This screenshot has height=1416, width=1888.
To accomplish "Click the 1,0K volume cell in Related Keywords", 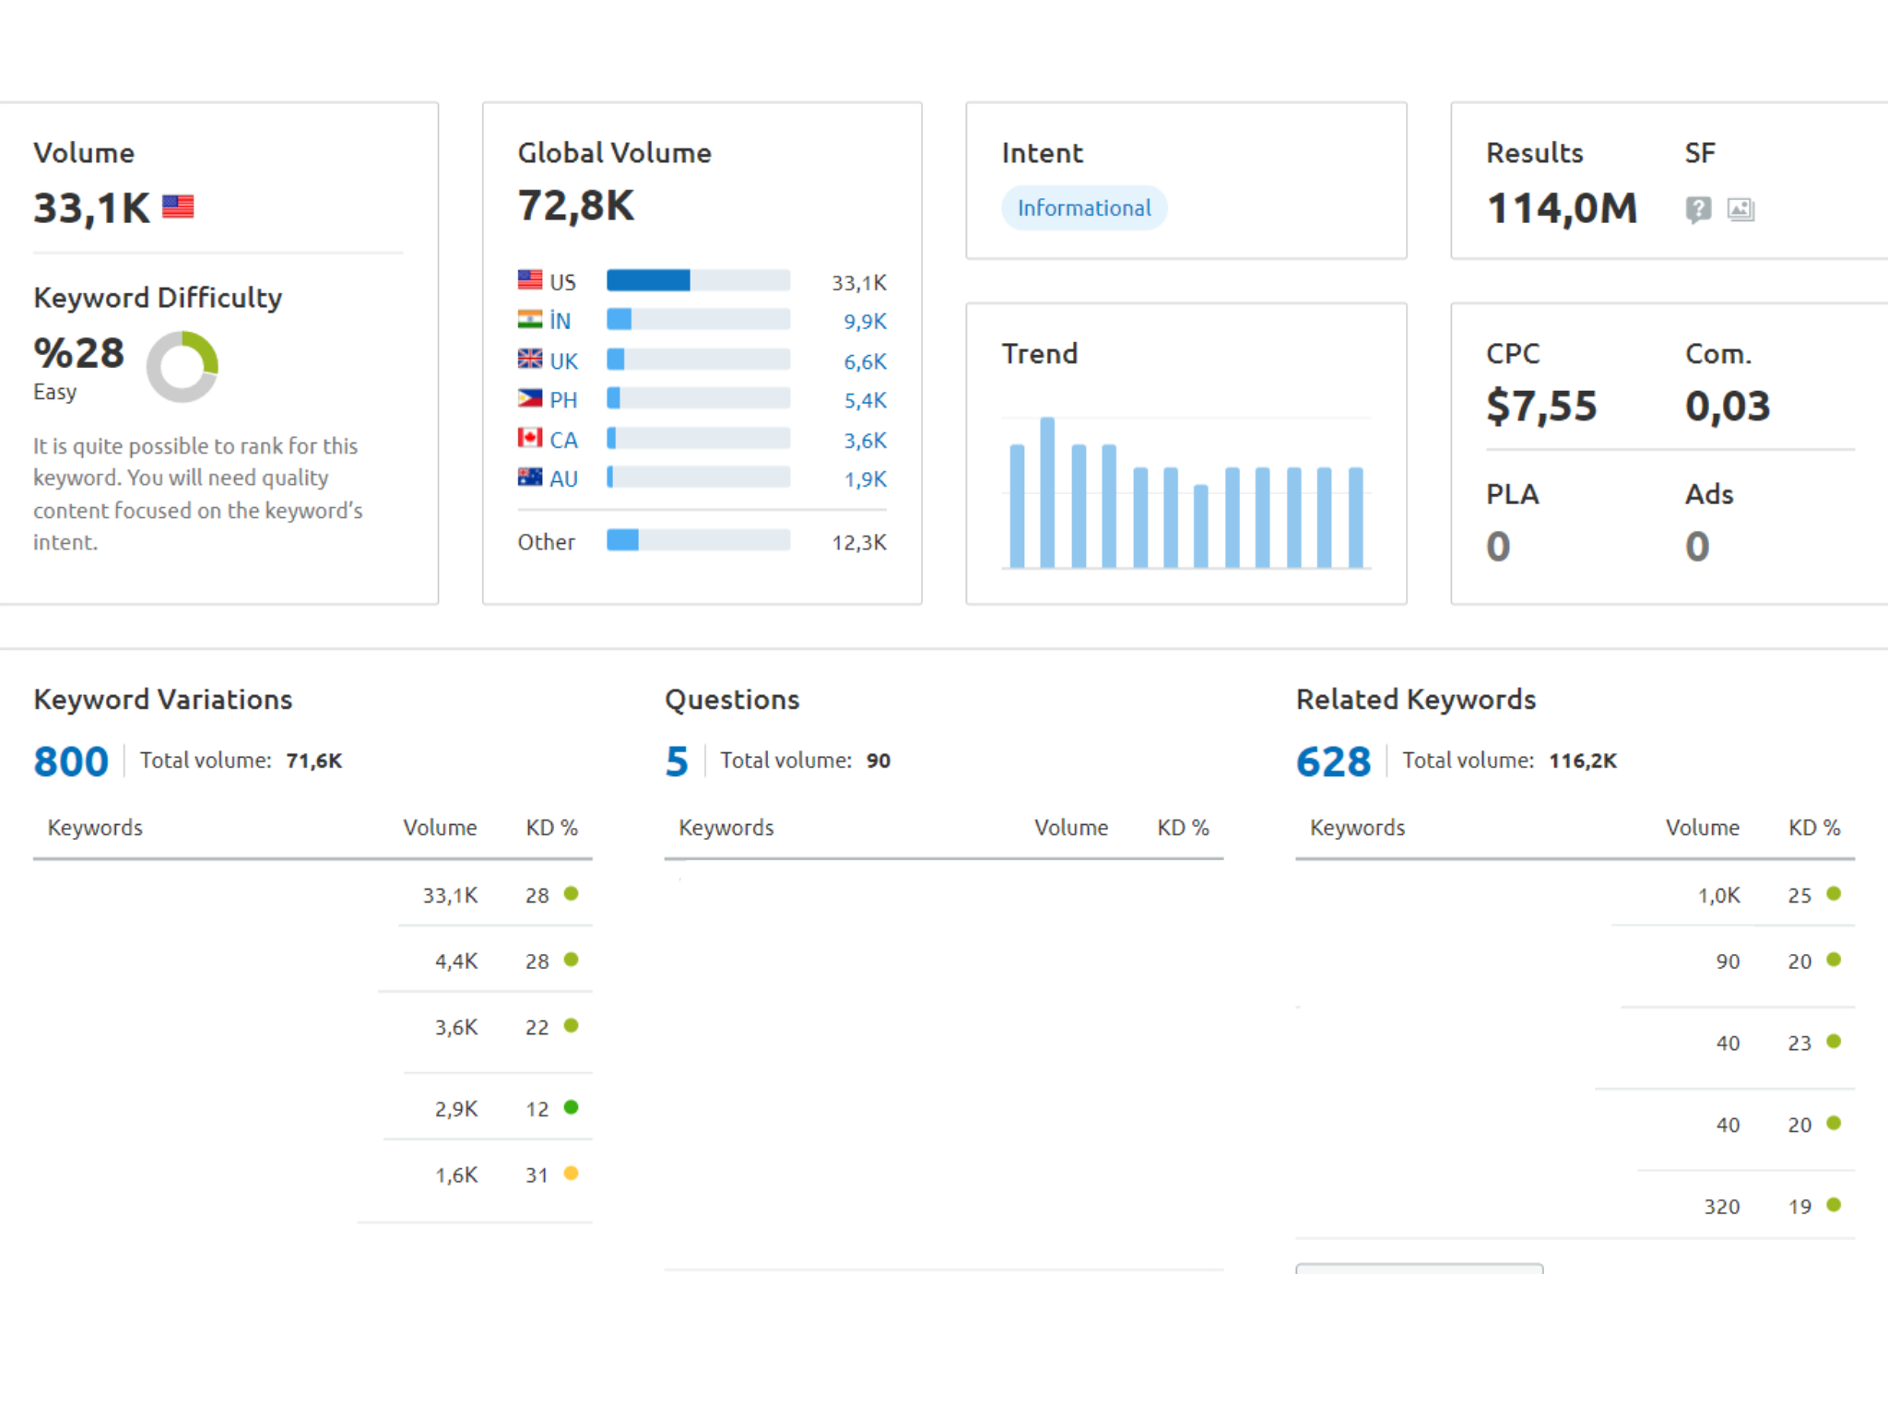I will click(x=1719, y=895).
